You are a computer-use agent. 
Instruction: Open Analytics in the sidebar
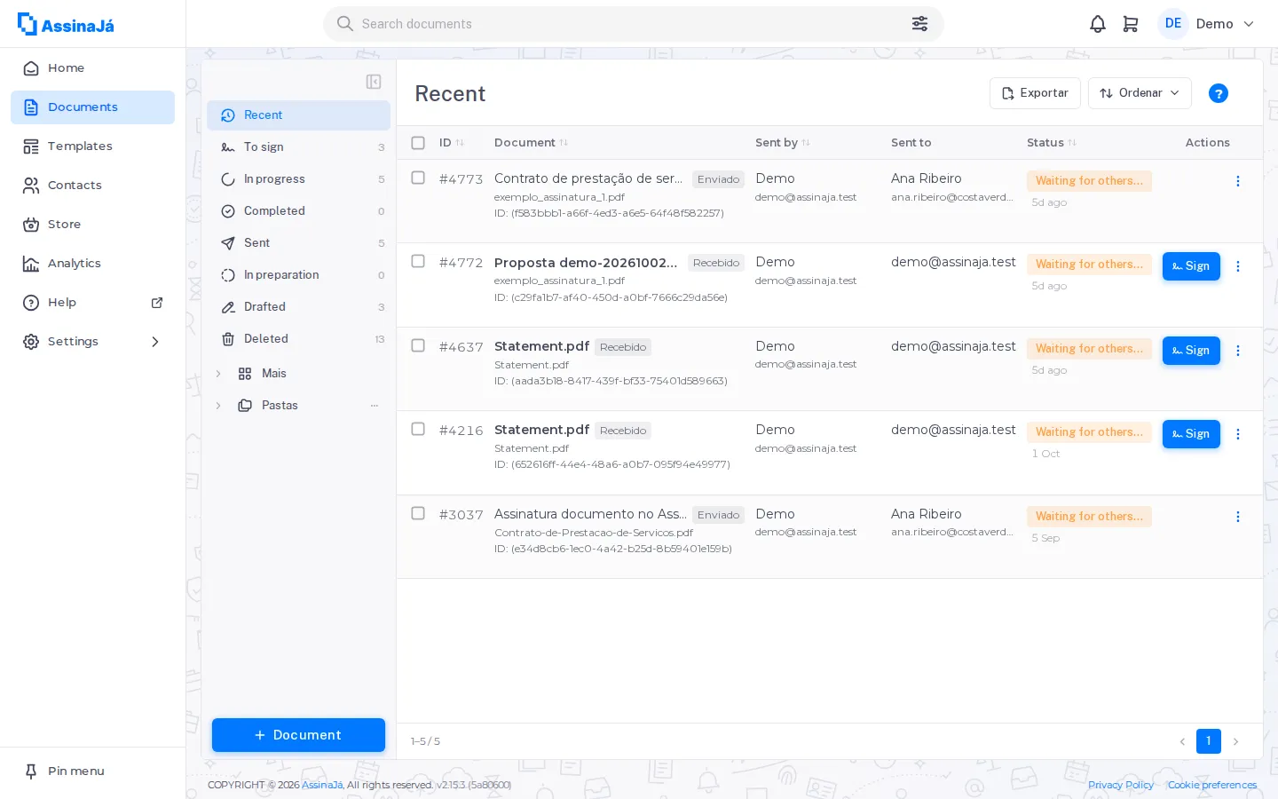click(x=92, y=264)
